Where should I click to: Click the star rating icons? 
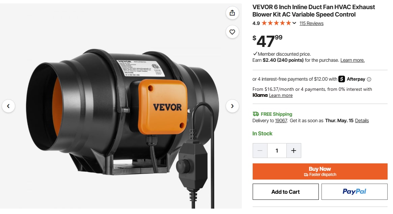tap(276, 23)
